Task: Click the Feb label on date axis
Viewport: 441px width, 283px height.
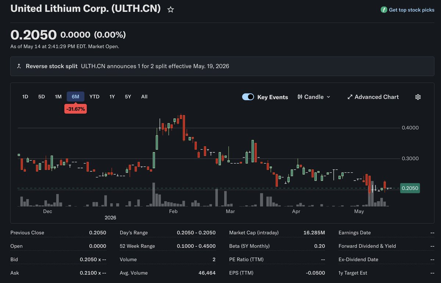Action: click(173, 212)
